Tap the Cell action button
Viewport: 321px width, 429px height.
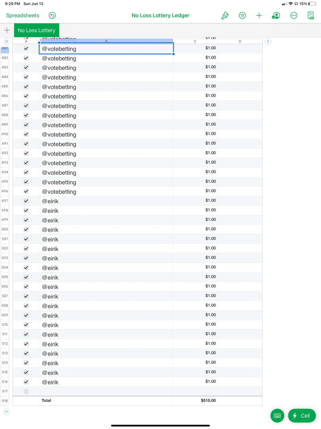(302, 416)
